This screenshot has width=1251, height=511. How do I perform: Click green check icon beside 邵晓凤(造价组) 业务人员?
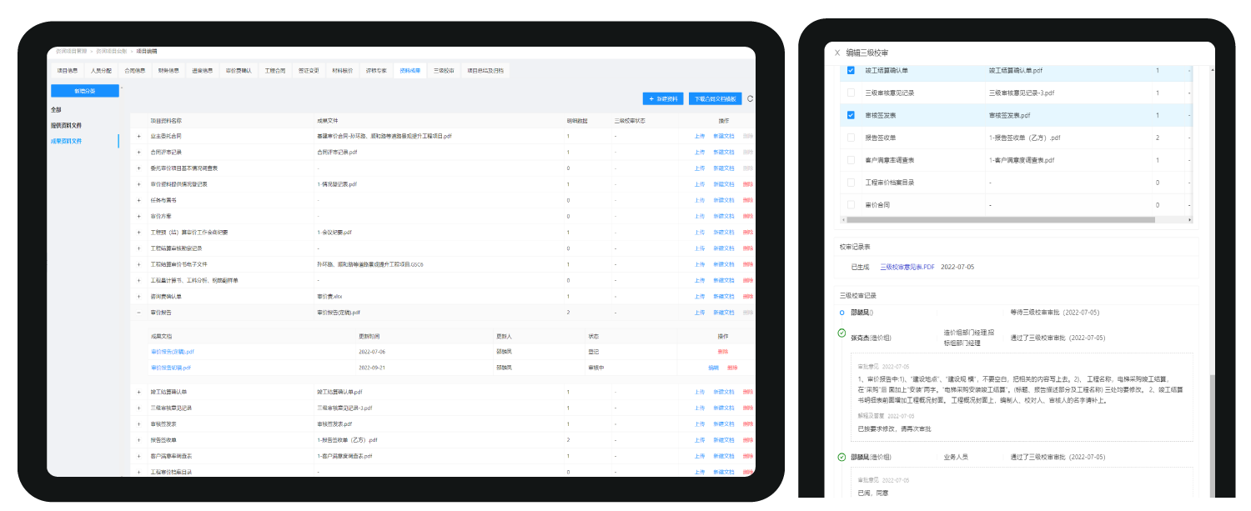click(x=842, y=457)
